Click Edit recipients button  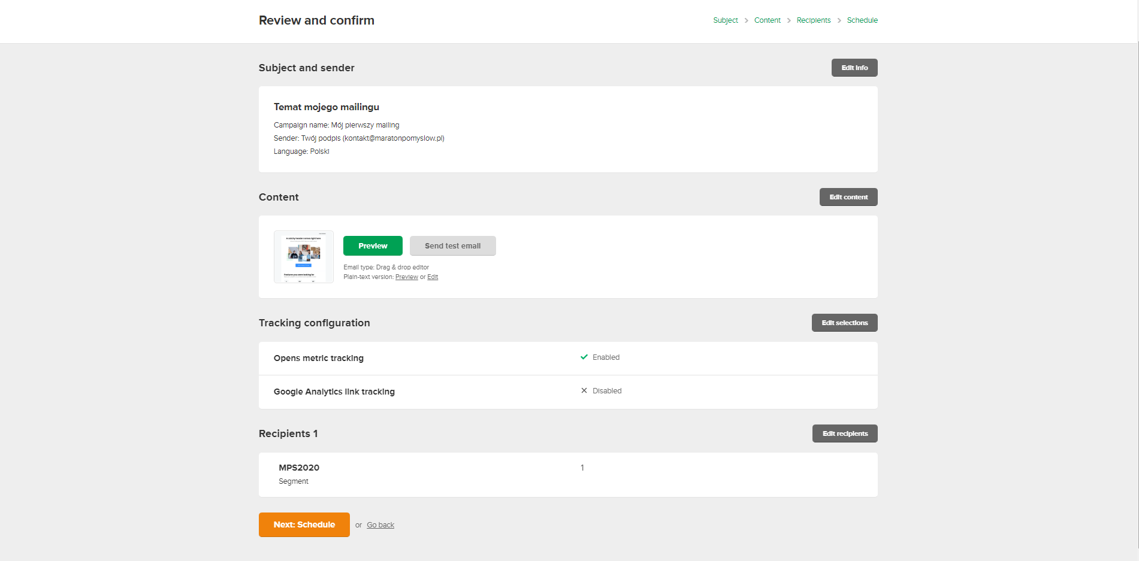tap(845, 433)
